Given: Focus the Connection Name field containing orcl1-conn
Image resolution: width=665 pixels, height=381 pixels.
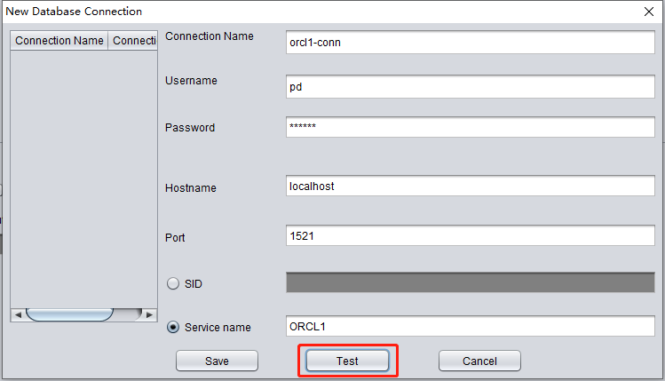Looking at the screenshot, I should point(471,42).
